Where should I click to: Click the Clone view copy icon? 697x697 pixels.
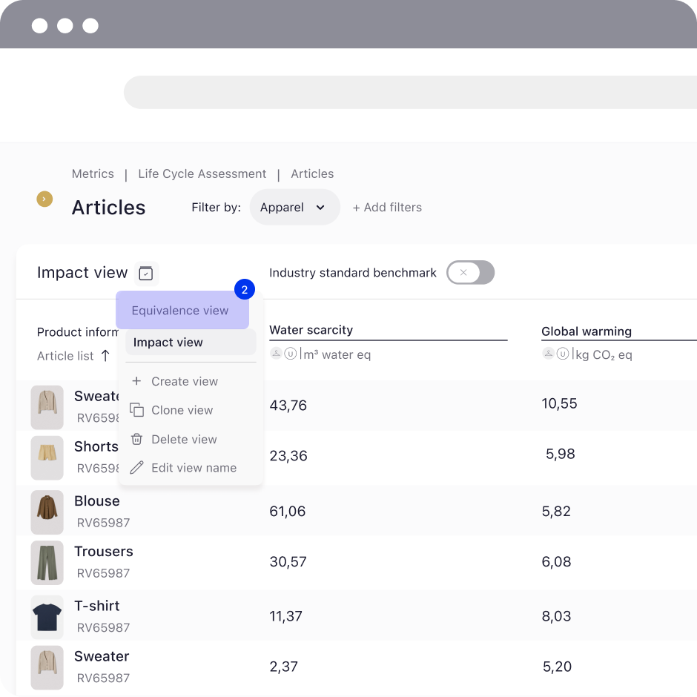click(x=137, y=410)
